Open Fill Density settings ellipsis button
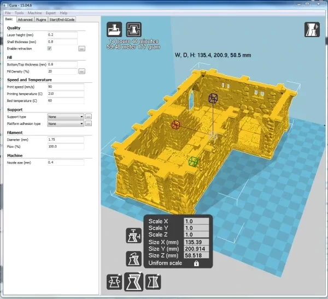This screenshot has height=299, width=328. click(x=82, y=71)
